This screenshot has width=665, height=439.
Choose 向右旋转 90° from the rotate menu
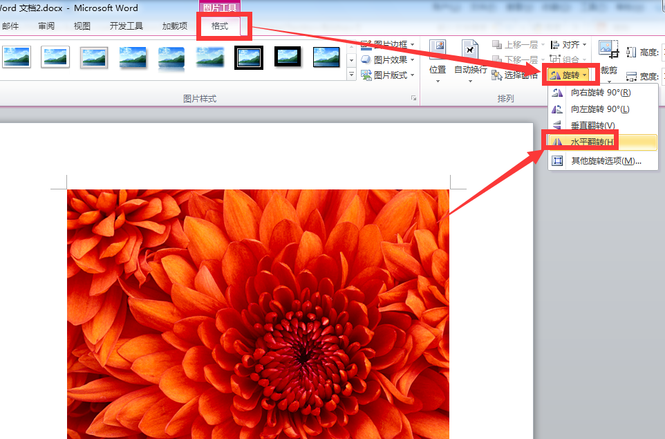(603, 93)
